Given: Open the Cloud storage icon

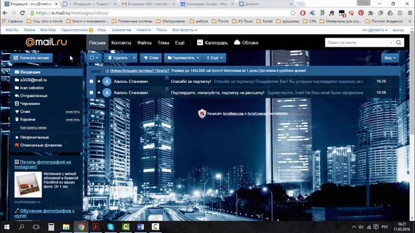Looking at the screenshot, I should pyautogui.click(x=237, y=42).
